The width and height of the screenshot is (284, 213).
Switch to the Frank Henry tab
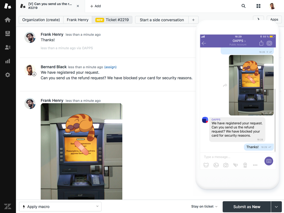point(78,20)
